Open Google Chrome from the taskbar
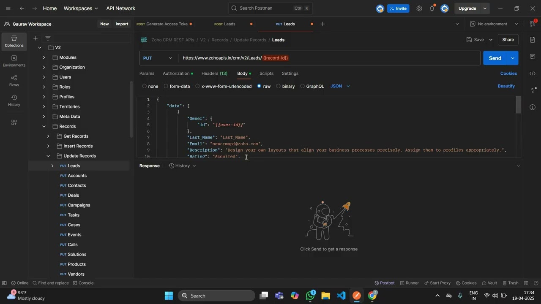 click(x=372, y=296)
